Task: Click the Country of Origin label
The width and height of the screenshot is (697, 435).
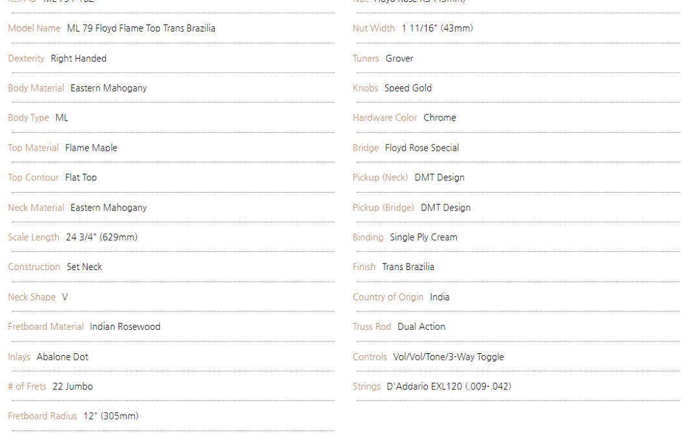Action: coord(388,297)
